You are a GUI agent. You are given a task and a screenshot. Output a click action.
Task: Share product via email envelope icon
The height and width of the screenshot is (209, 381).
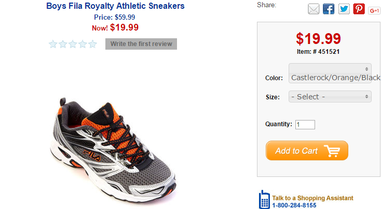pos(314,9)
